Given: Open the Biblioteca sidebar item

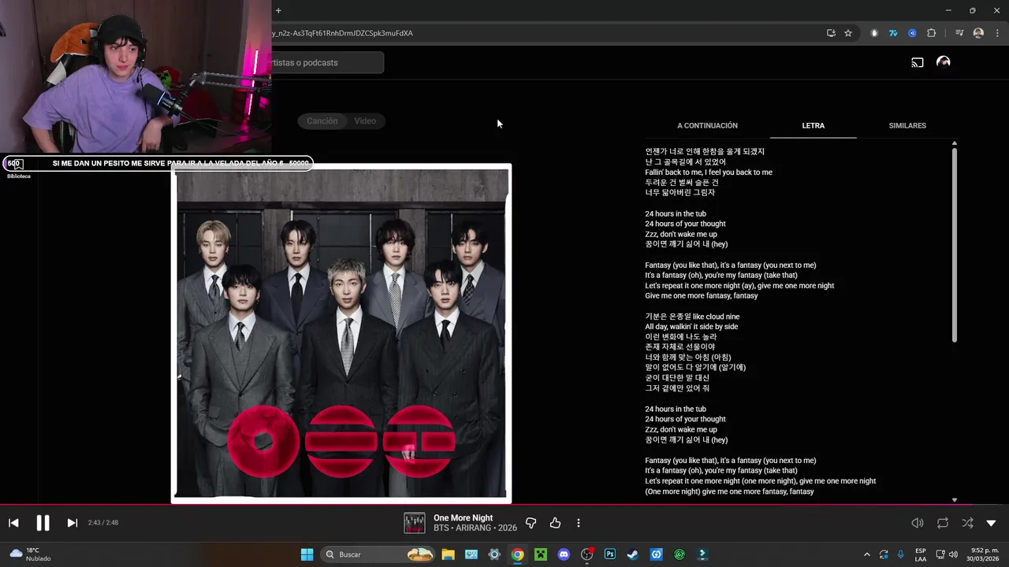Looking at the screenshot, I should 18,169.
